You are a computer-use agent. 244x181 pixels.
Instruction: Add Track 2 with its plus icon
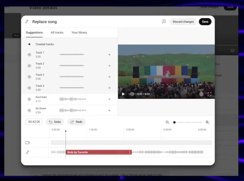click(110, 66)
